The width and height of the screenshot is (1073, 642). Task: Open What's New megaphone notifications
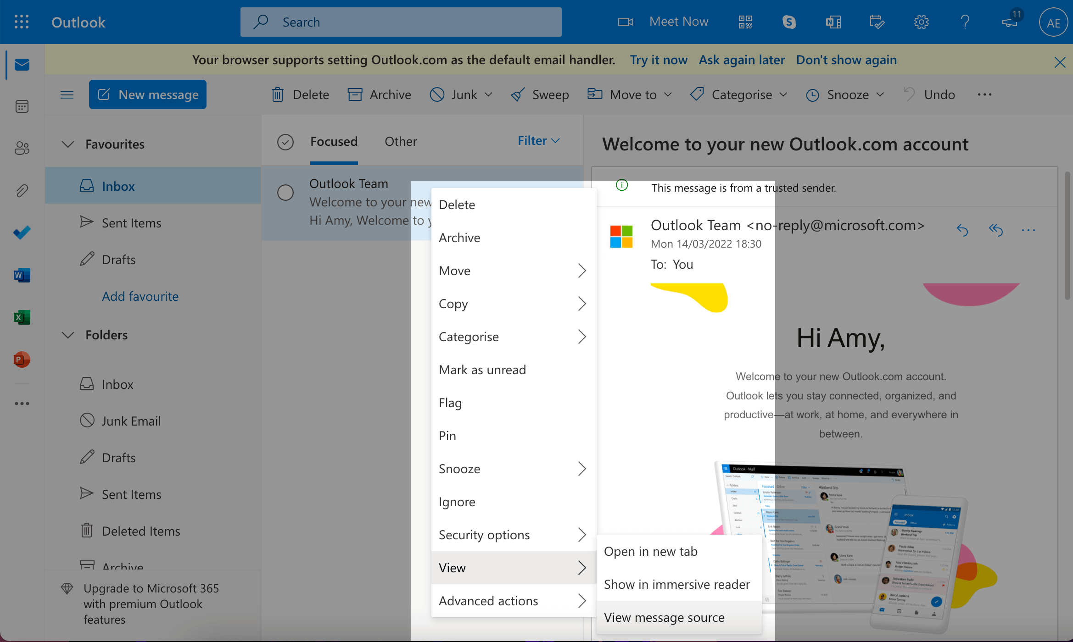(1011, 21)
